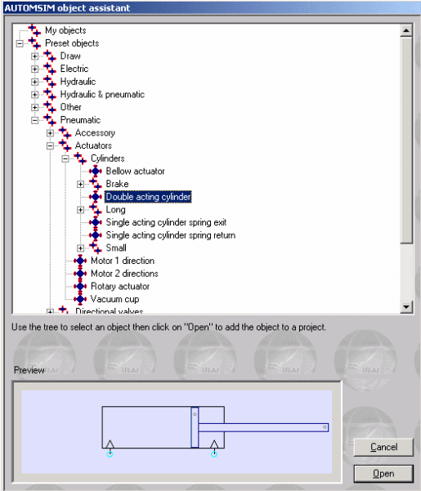Click the Motor 2 directions object icon
This screenshot has height=491, width=421.
pyautogui.click(x=80, y=274)
